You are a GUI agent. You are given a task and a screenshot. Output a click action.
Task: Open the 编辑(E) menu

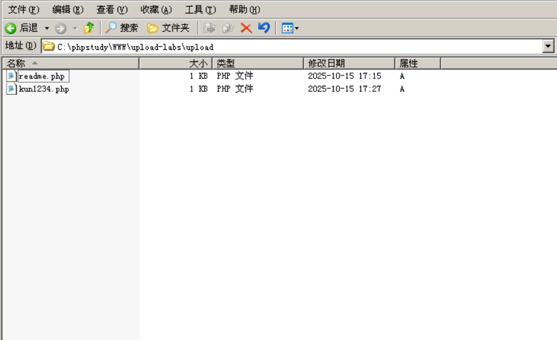pos(68,10)
